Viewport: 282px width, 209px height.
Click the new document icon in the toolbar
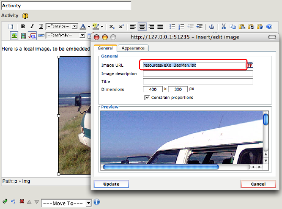11,27
